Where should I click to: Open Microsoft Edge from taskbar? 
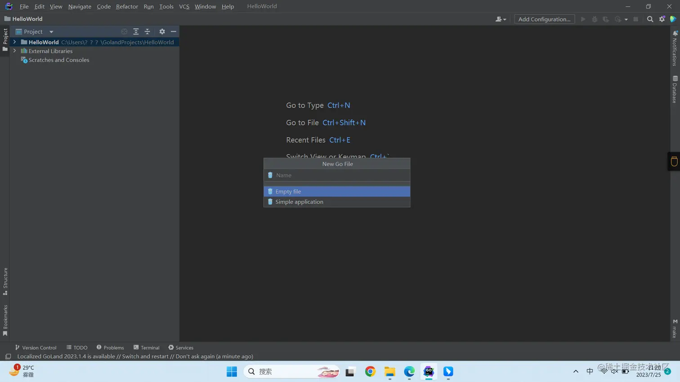pos(409,372)
